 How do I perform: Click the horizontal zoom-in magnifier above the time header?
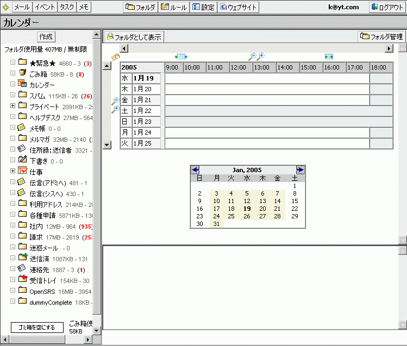tap(261, 56)
